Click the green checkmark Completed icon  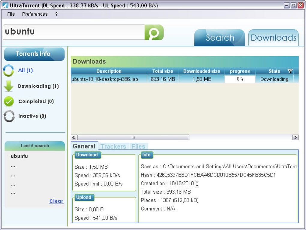[9, 102]
